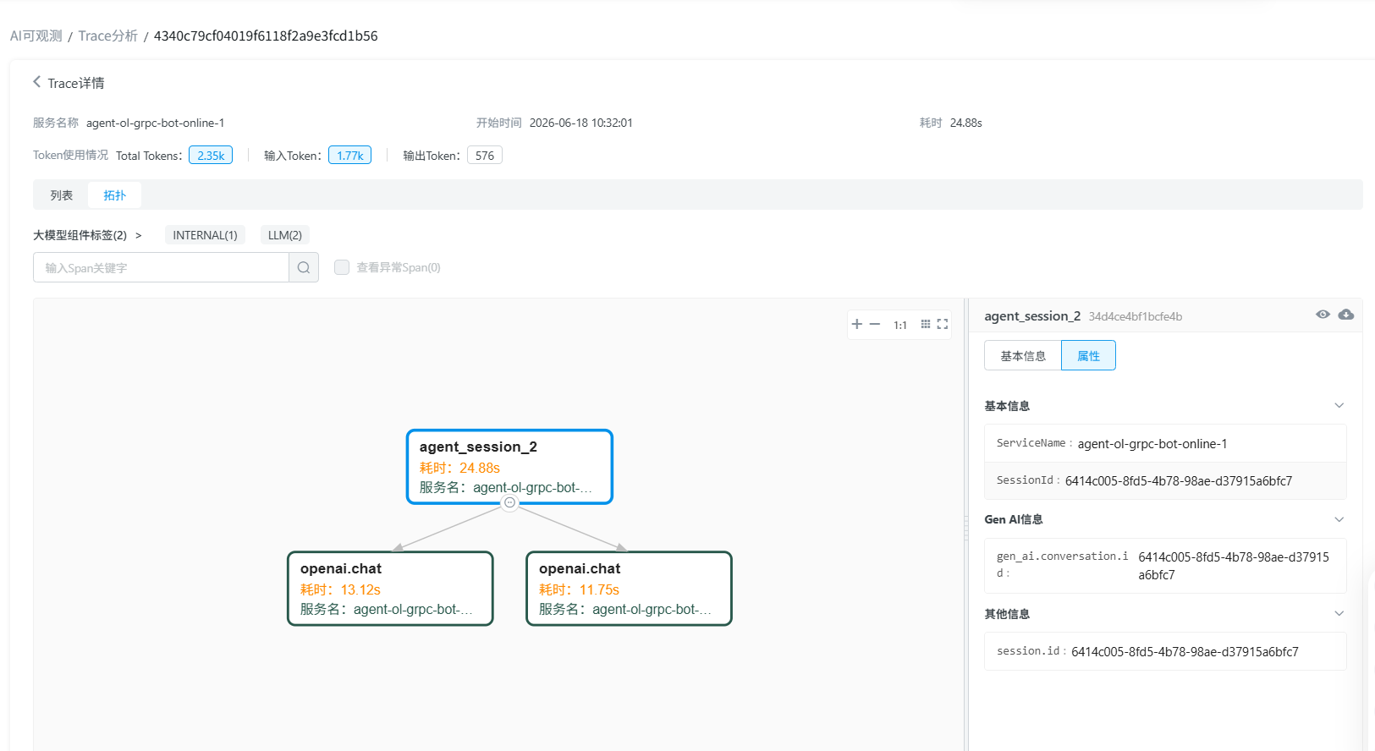The image size is (1375, 751).
Task: Open the Trace分析 breadcrumb link
Action: [x=108, y=36]
